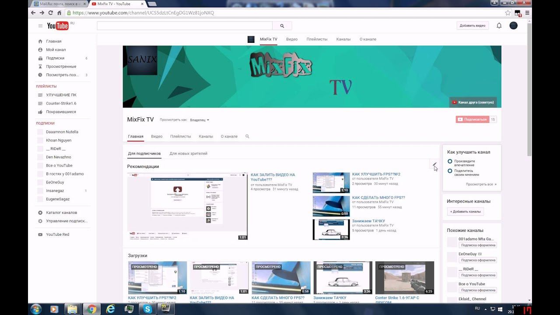Open lower О канале tab

(229, 136)
